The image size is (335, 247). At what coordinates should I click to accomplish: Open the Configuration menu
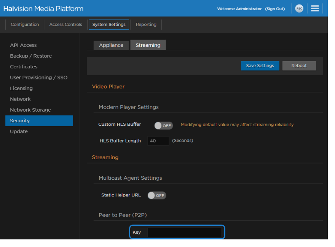[x=25, y=24]
